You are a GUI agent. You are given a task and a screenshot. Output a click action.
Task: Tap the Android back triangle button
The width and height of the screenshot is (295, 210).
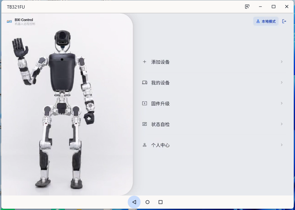[134, 202]
